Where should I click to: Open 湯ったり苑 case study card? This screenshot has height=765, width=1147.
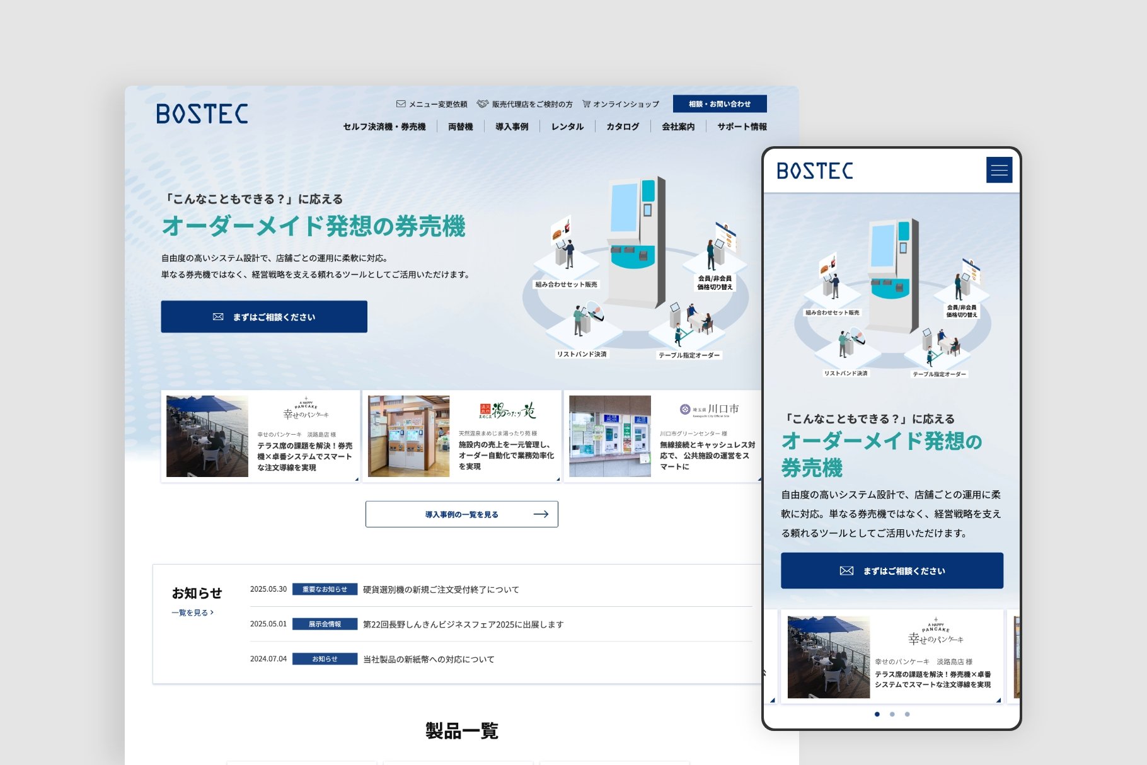(x=462, y=436)
